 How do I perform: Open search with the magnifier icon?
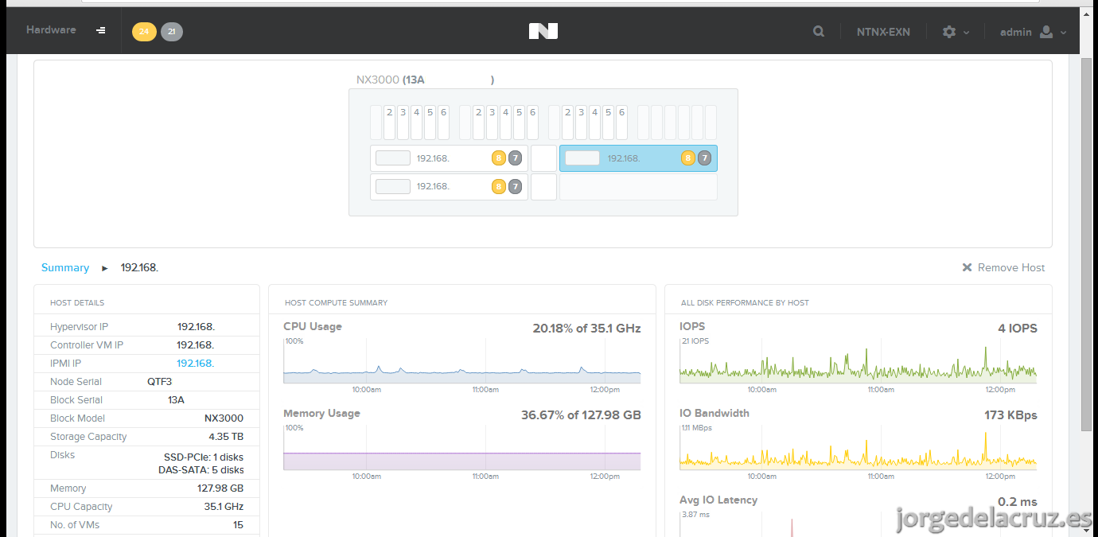point(819,32)
